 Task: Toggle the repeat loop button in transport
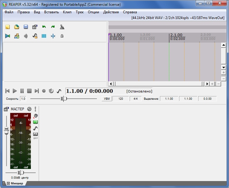point(51,91)
